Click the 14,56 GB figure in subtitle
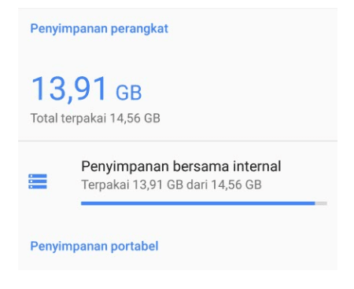This screenshot has width=354, height=289. click(x=236, y=185)
